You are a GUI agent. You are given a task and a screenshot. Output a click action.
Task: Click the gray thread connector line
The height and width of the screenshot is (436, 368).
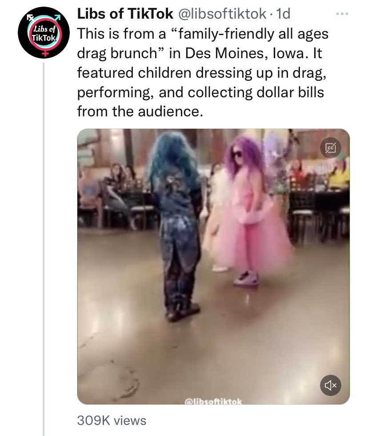pos(44,249)
